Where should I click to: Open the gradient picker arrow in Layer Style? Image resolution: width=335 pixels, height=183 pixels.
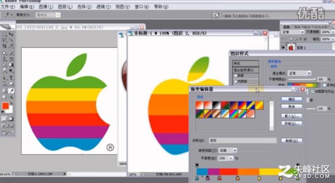tap(318, 85)
